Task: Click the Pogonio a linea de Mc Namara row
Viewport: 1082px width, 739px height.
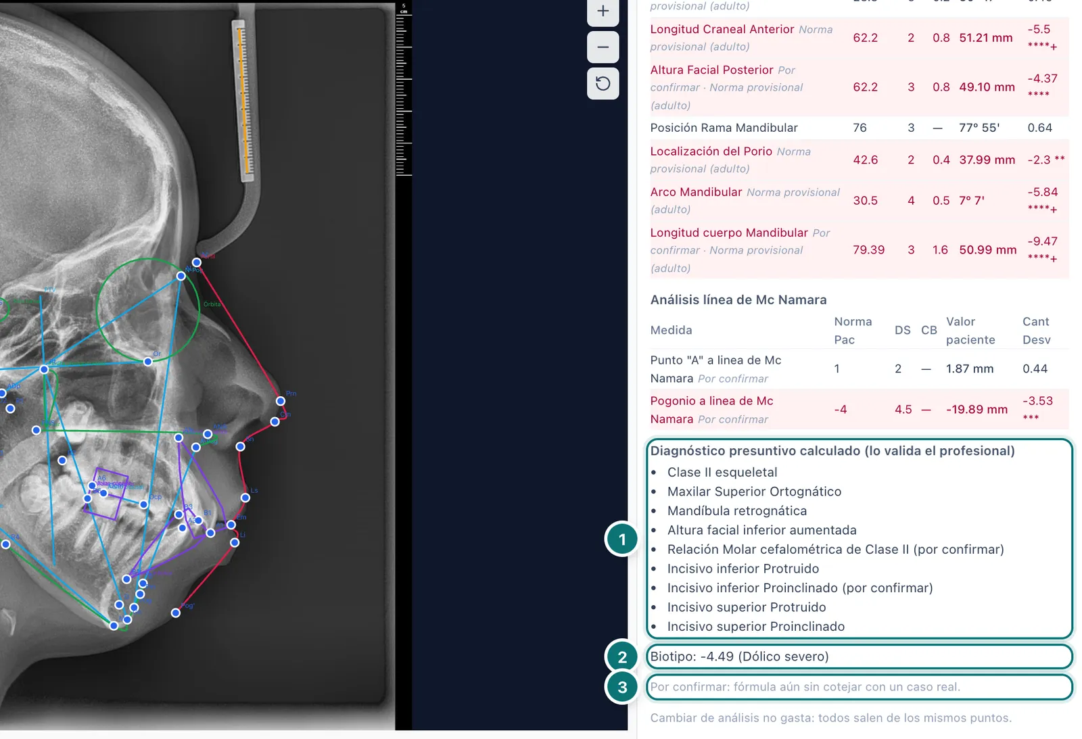Action: 859,410
